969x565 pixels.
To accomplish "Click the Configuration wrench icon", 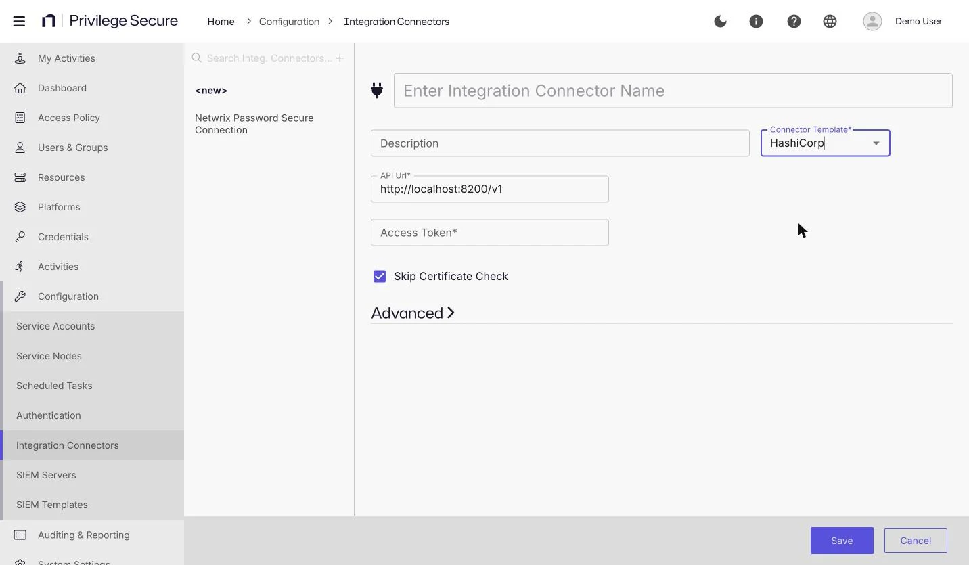I will click(x=20, y=296).
